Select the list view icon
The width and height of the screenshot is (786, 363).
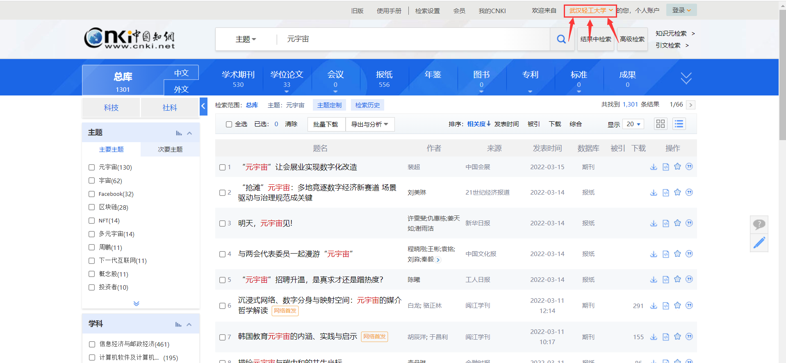click(679, 124)
